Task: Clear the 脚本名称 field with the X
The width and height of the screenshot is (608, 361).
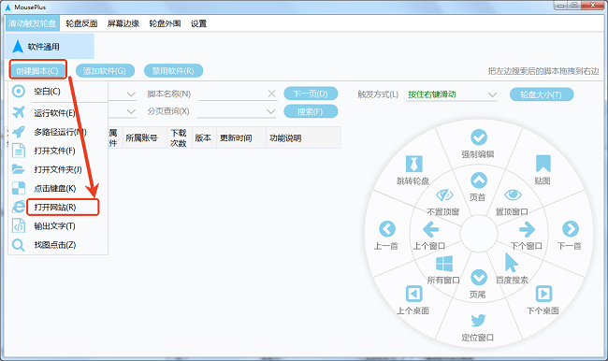Action: pyautogui.click(x=272, y=94)
